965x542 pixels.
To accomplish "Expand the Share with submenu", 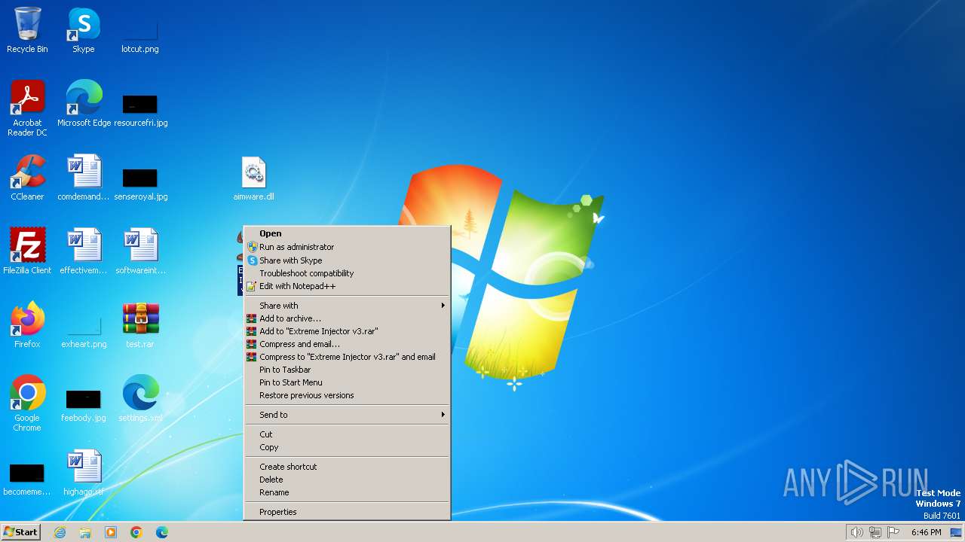I will [347, 306].
